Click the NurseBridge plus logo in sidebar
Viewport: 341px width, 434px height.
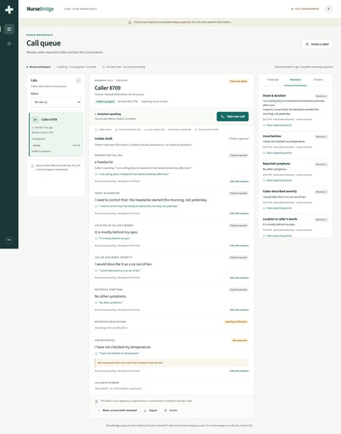(9, 9)
